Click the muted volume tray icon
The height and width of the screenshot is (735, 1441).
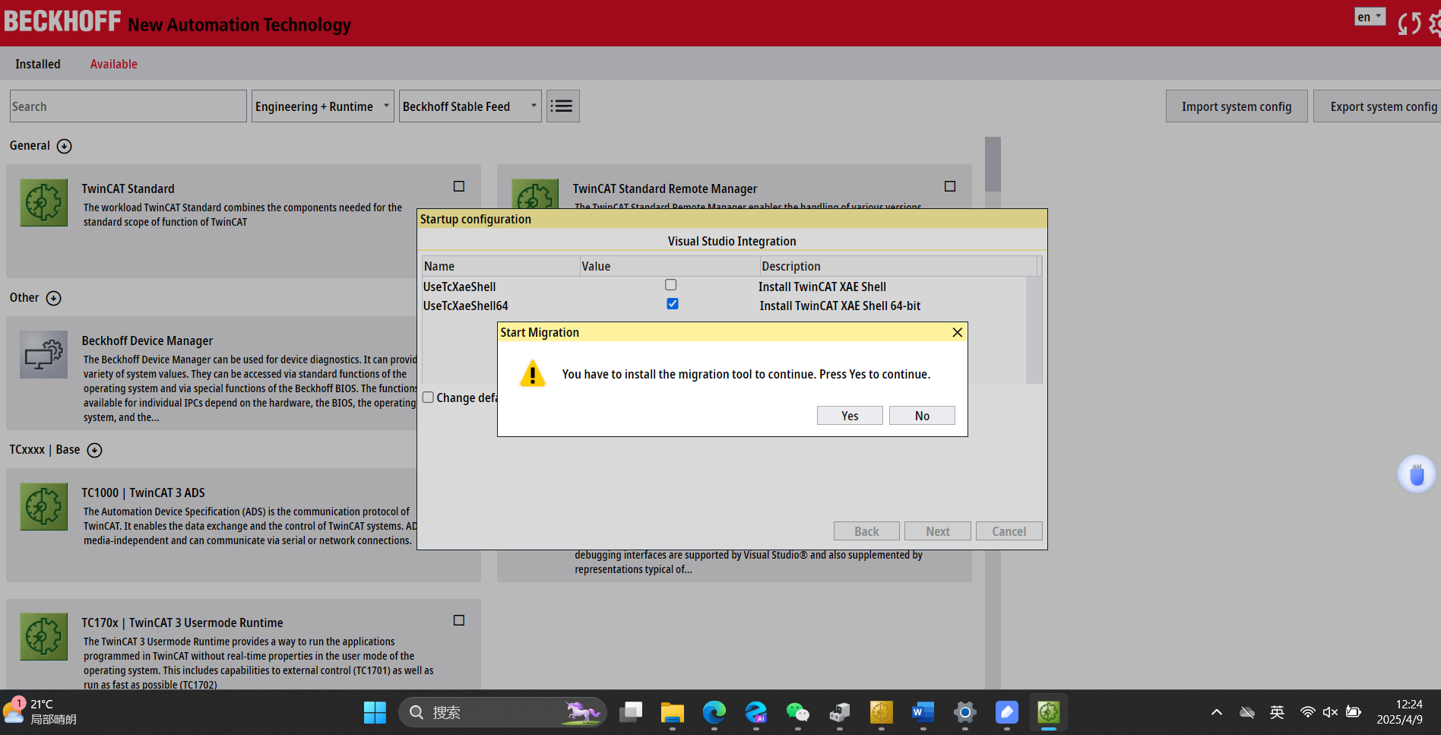pos(1330,712)
